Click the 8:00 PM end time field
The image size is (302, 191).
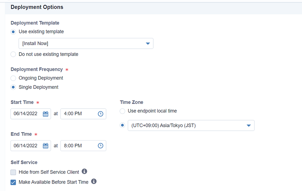[78, 146]
